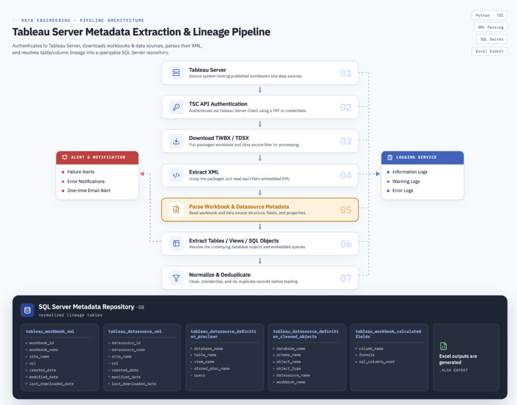This screenshot has height=405, width=517.
Task: Select the Python · TSC tag
Action: tap(489, 16)
